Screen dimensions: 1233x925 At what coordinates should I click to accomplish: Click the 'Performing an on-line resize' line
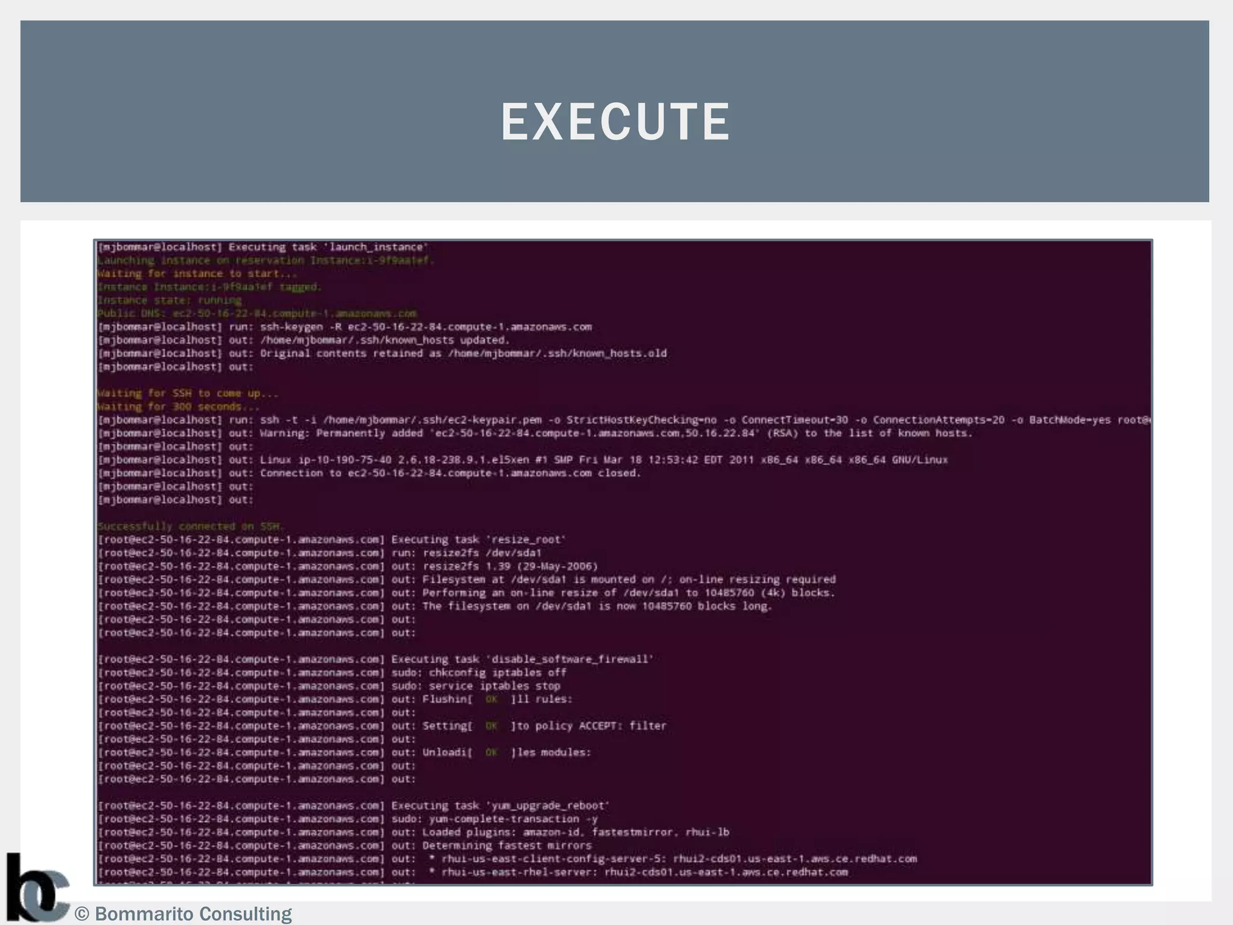coord(467,593)
